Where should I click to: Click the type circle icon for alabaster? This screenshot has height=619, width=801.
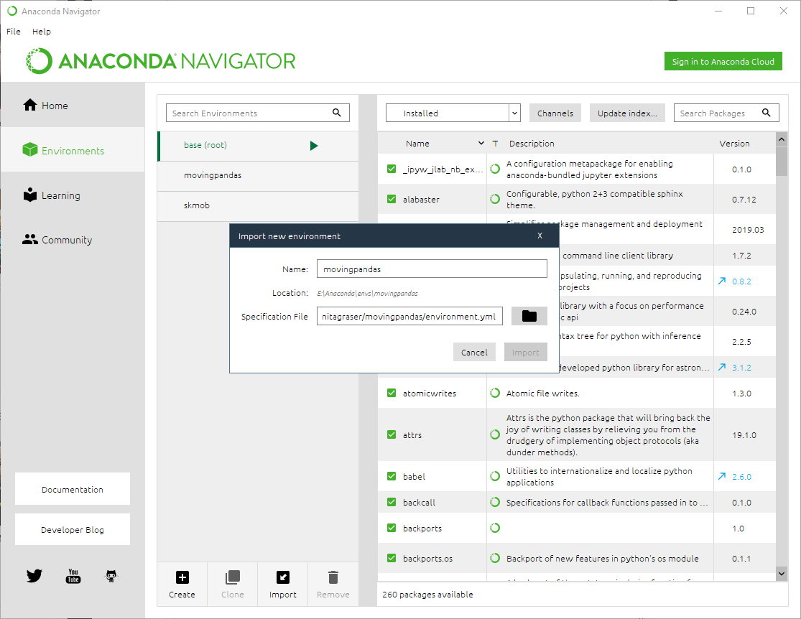[495, 199]
